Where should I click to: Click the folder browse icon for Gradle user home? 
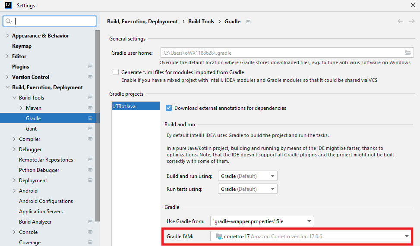[x=407, y=53]
